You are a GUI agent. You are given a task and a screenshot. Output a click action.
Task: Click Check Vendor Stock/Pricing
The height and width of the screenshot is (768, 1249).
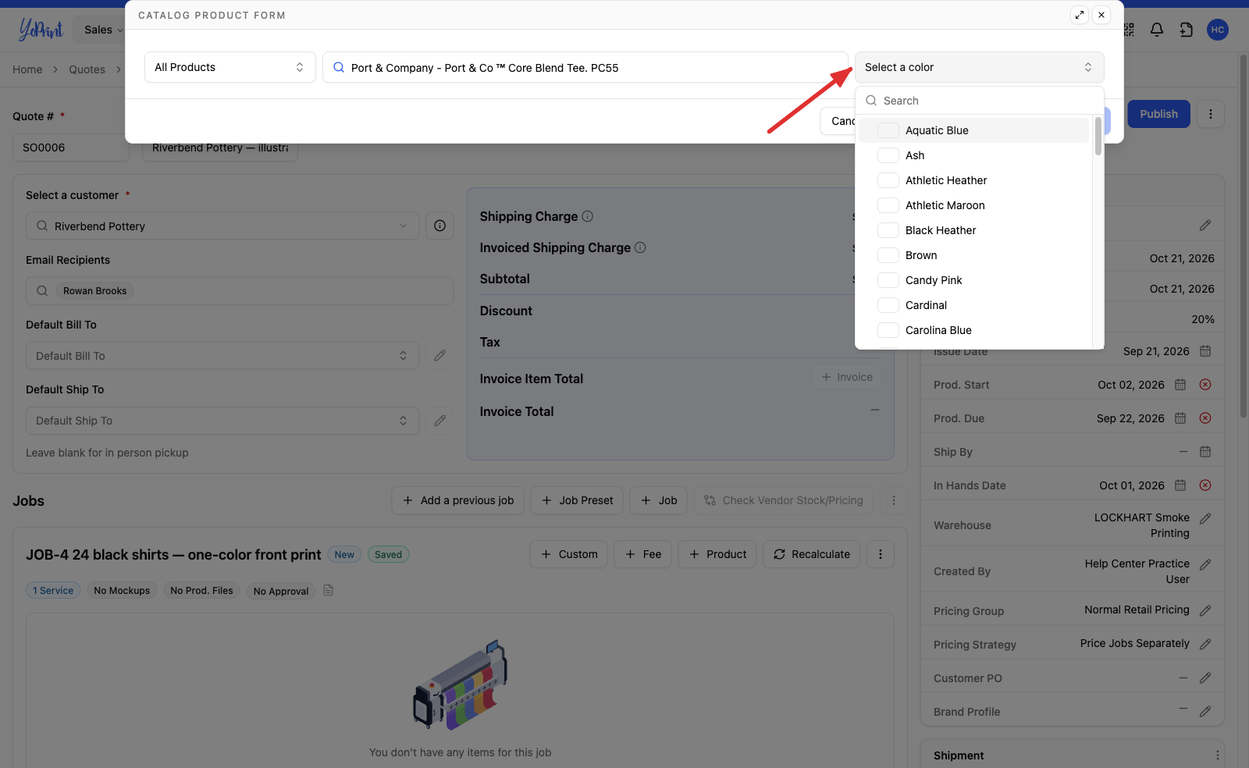(783, 500)
